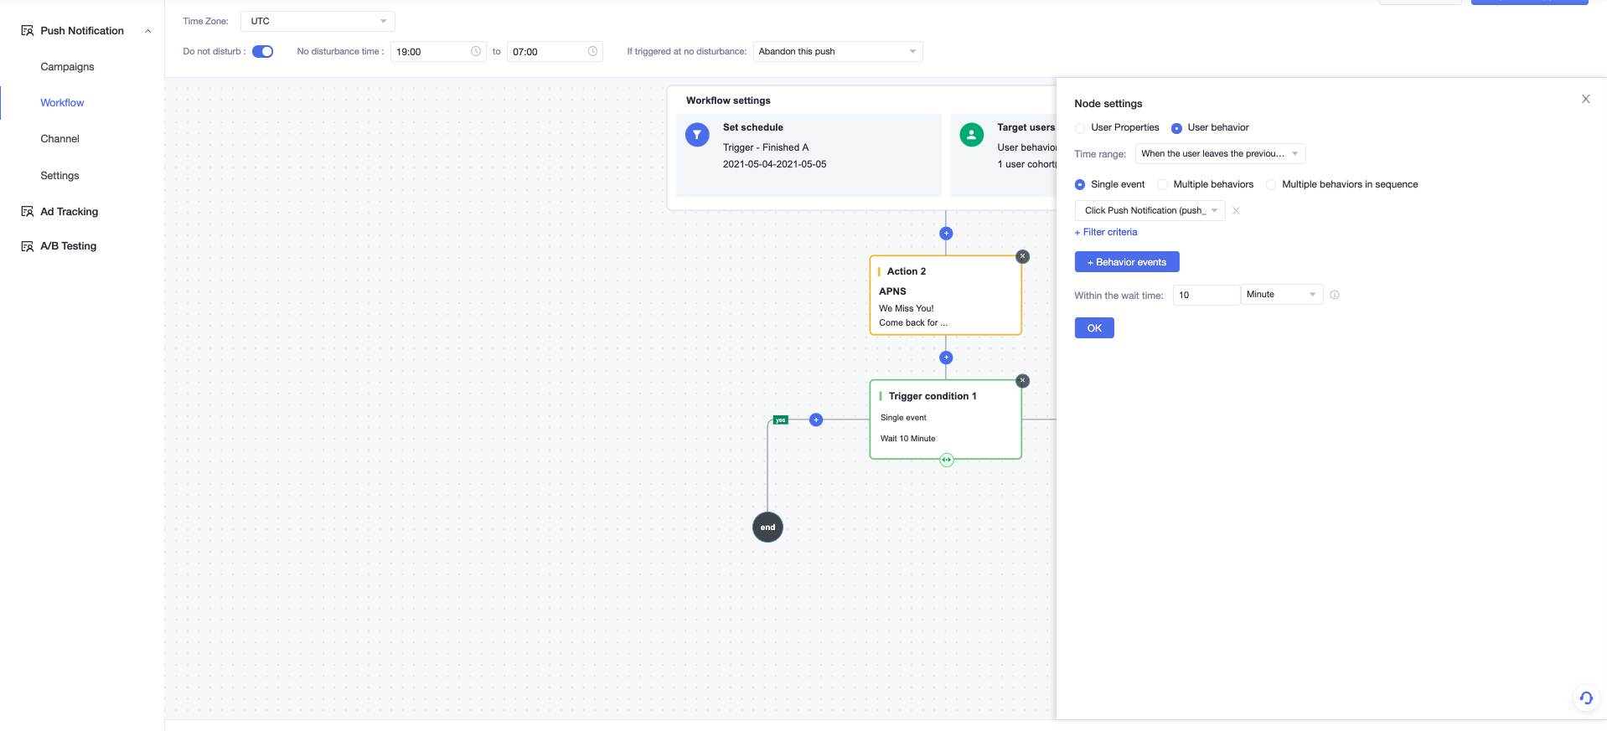The image size is (1607, 731).
Task: Click the 19:00 start time field
Action: pos(438,51)
